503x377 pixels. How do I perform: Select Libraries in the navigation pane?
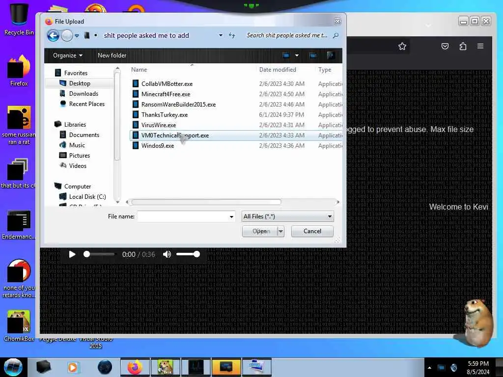[x=75, y=124]
